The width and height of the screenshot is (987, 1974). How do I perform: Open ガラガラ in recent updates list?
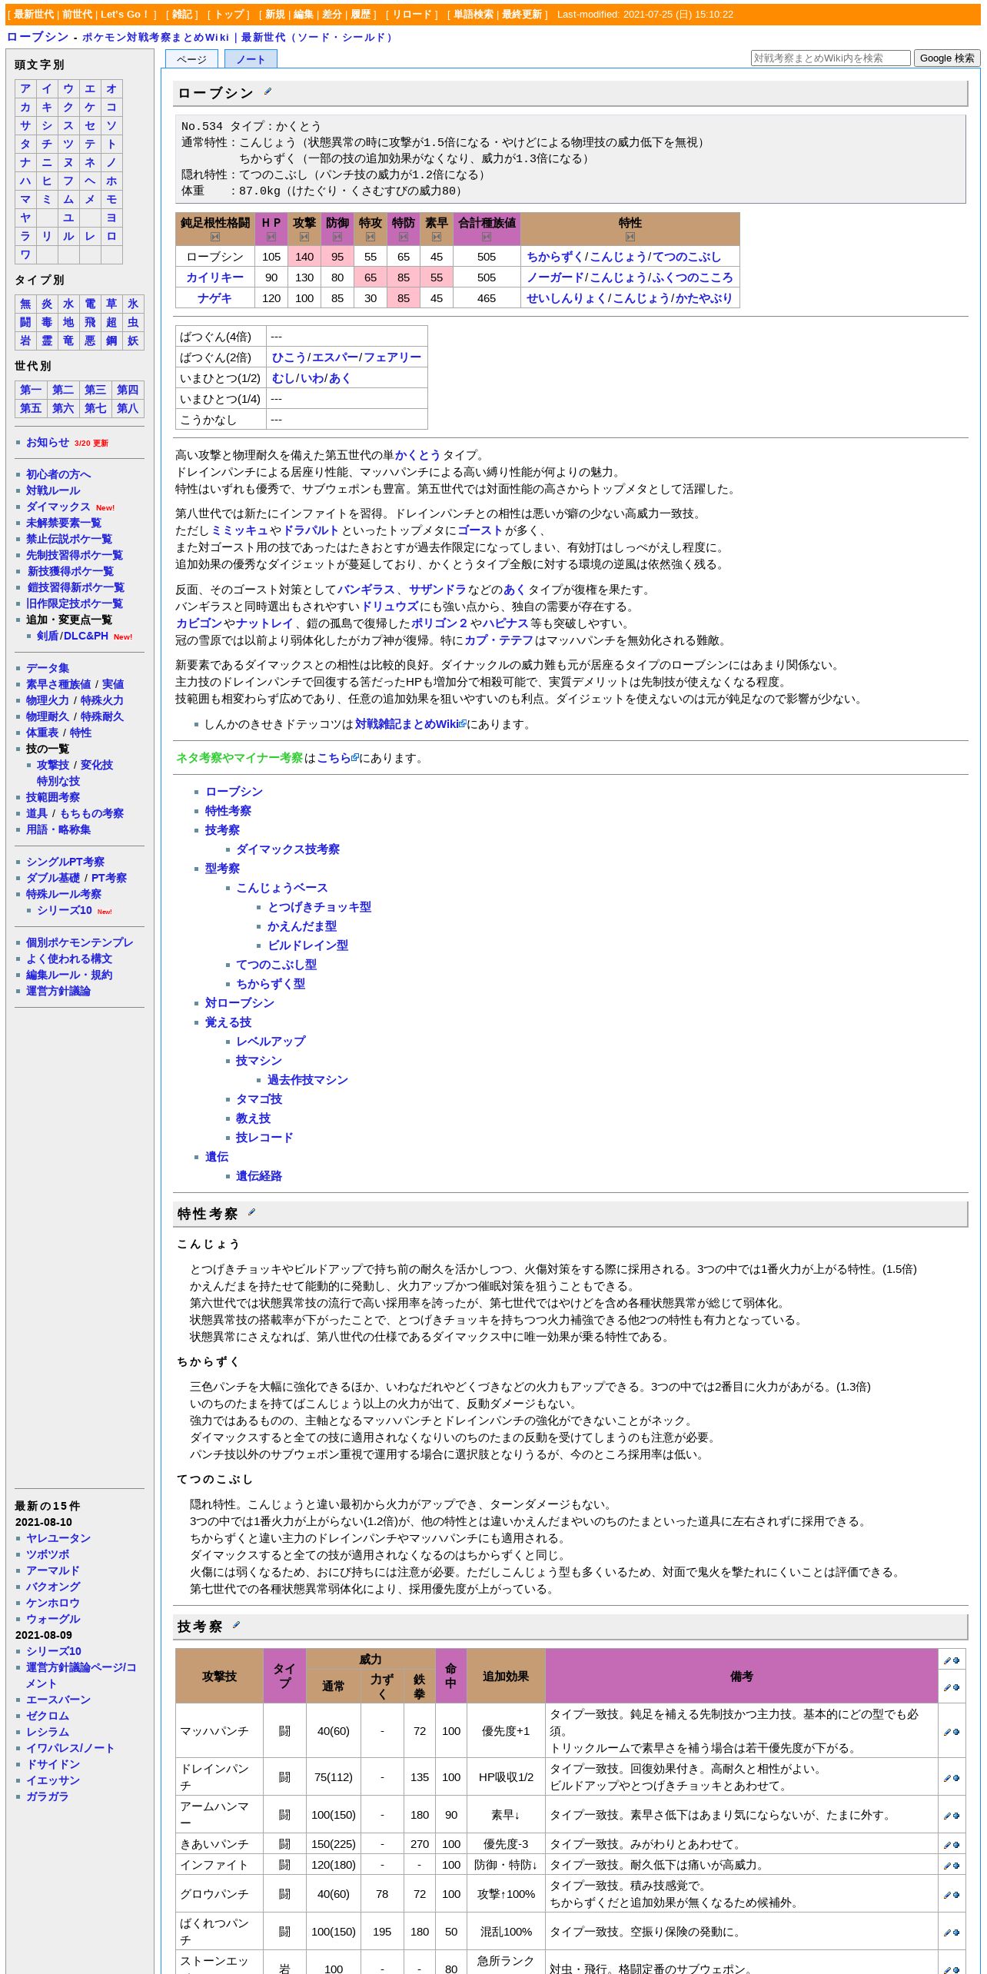(x=48, y=1796)
